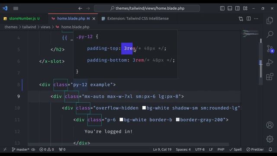Toggle the Spell checker status item
The image size is (277, 156).
coord(235,149)
